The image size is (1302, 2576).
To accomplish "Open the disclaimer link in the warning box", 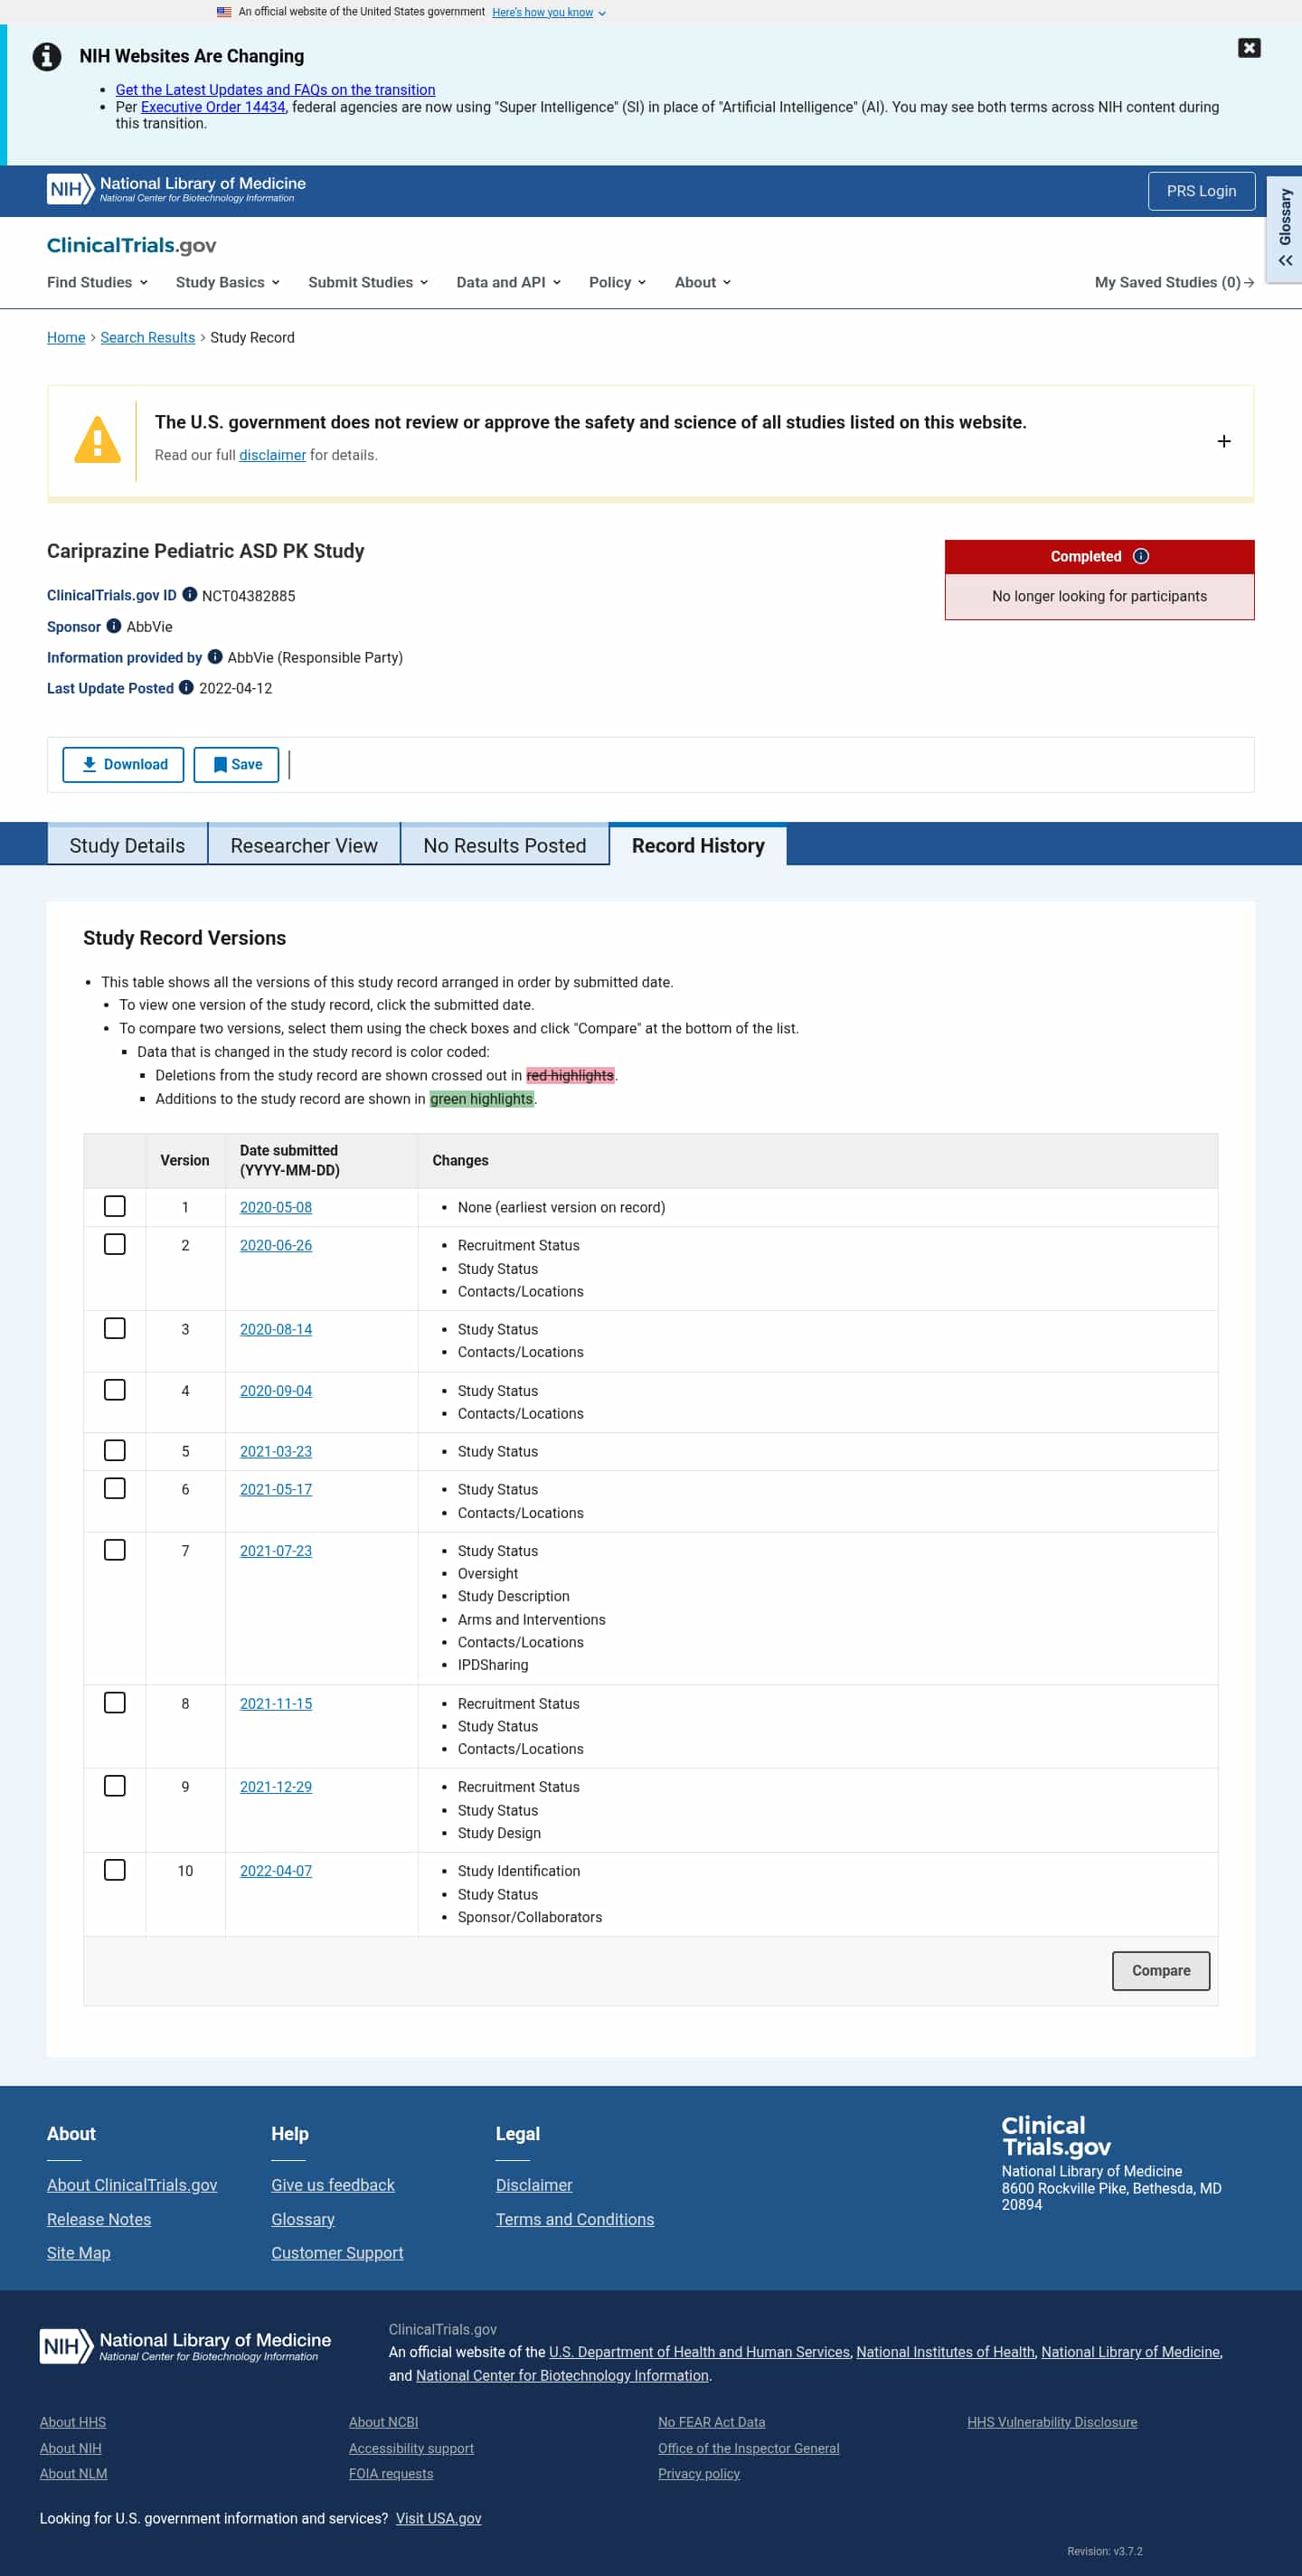I will click(272, 455).
